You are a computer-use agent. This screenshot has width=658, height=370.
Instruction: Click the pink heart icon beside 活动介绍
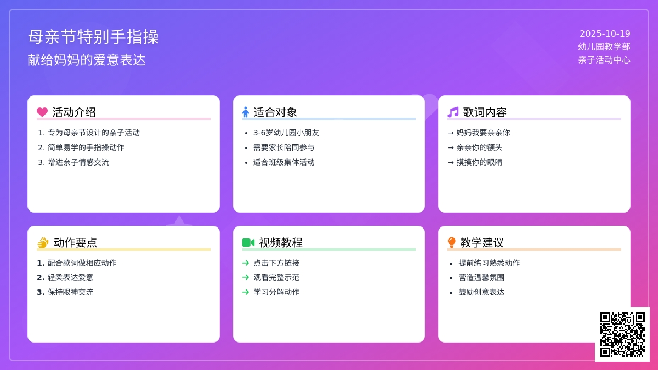pos(42,112)
